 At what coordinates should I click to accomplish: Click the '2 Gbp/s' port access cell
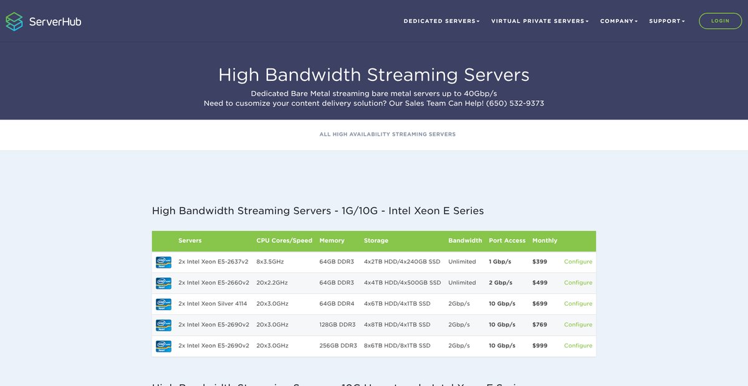[501, 283]
